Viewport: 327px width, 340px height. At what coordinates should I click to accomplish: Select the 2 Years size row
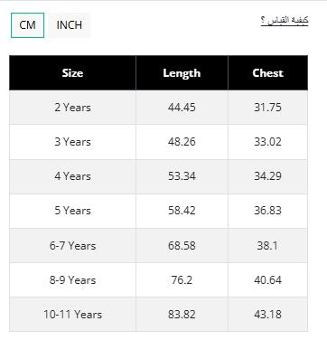(158, 108)
